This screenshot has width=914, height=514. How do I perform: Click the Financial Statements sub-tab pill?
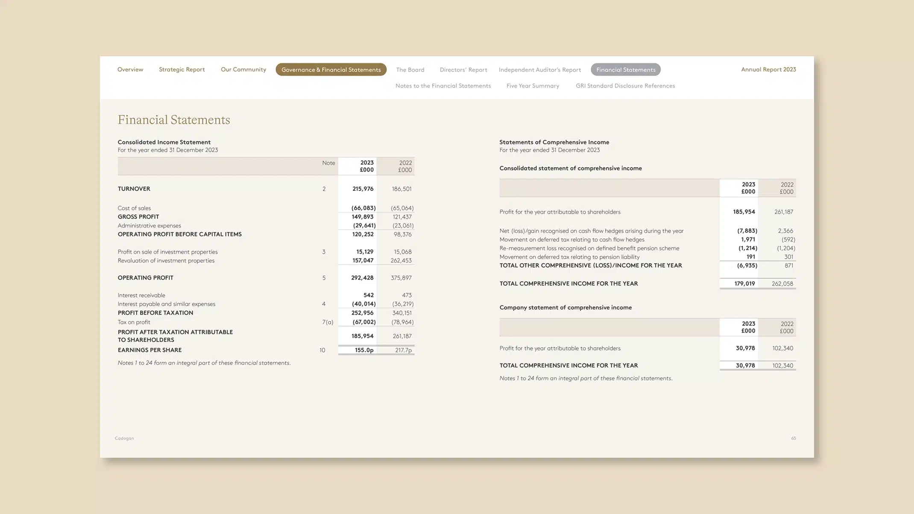click(625, 70)
